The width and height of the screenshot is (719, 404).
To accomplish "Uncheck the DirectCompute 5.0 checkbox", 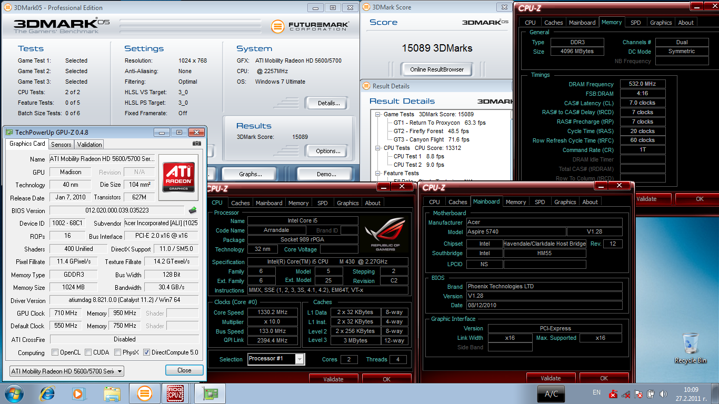I will (x=147, y=352).
